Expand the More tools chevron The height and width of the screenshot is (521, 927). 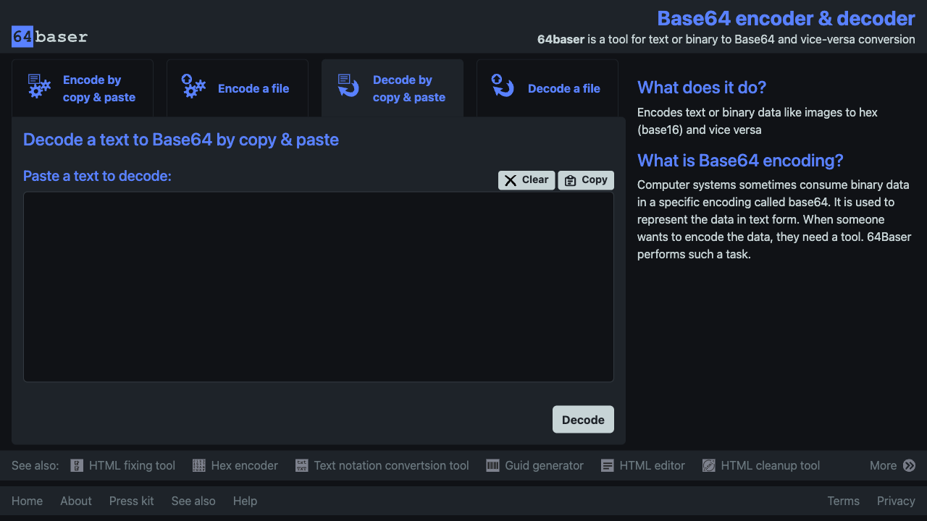[x=909, y=465]
